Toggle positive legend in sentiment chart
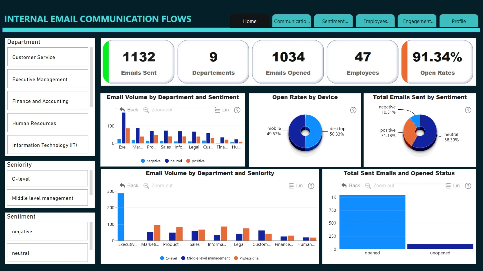 pos(195,161)
